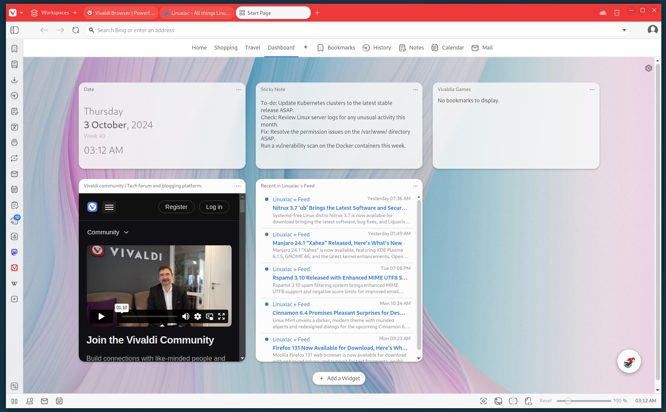Toggle the side panel visibility
The height and width of the screenshot is (412, 666).
tap(14, 30)
